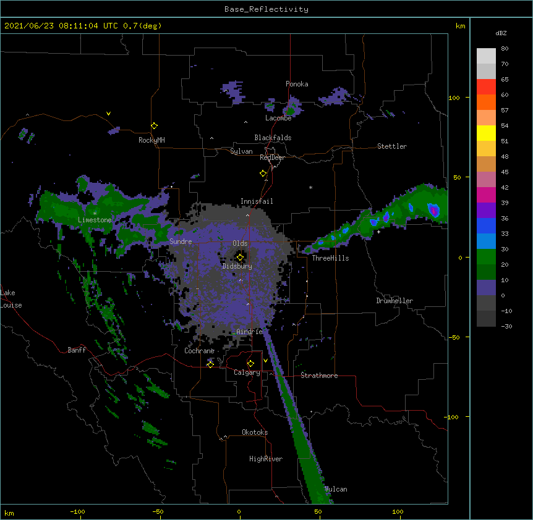Click the Lake Louise label at the left edge
This screenshot has width=533, height=520.
(11, 299)
